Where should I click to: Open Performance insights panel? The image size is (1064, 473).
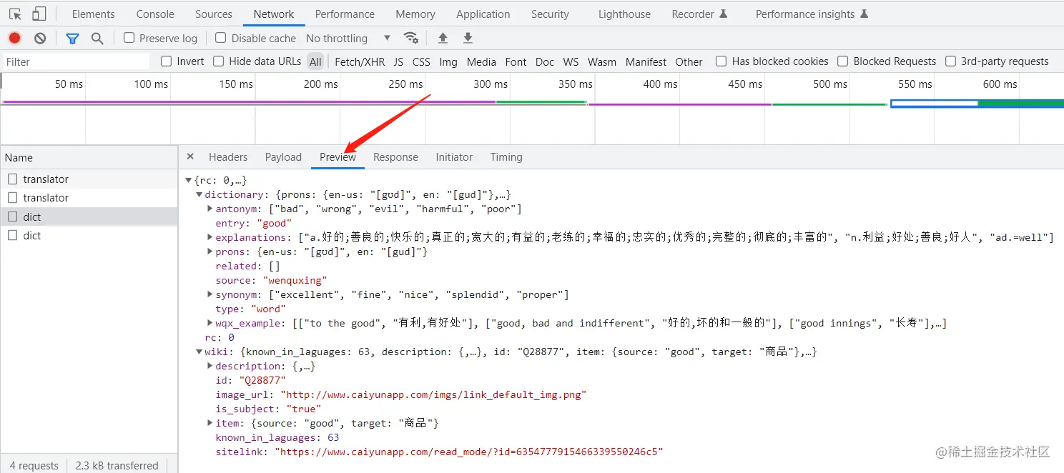[812, 14]
